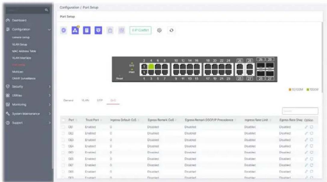Click the IP Conflict button
The height and width of the screenshot is (182, 327).
pos(140,30)
